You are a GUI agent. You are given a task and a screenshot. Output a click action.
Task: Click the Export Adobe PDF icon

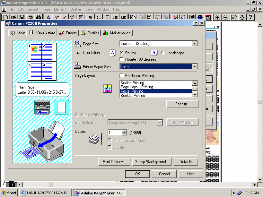pyautogui.click(x=208, y=17)
